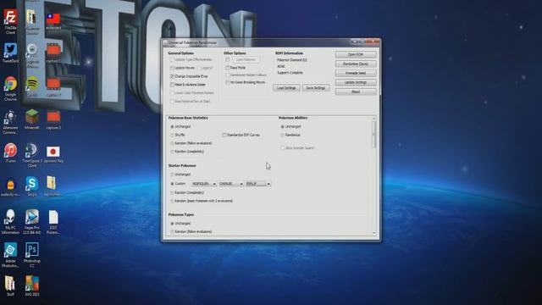This screenshot has width=542, height=305.
Task: Click the Load Settings button
Action: [286, 88]
